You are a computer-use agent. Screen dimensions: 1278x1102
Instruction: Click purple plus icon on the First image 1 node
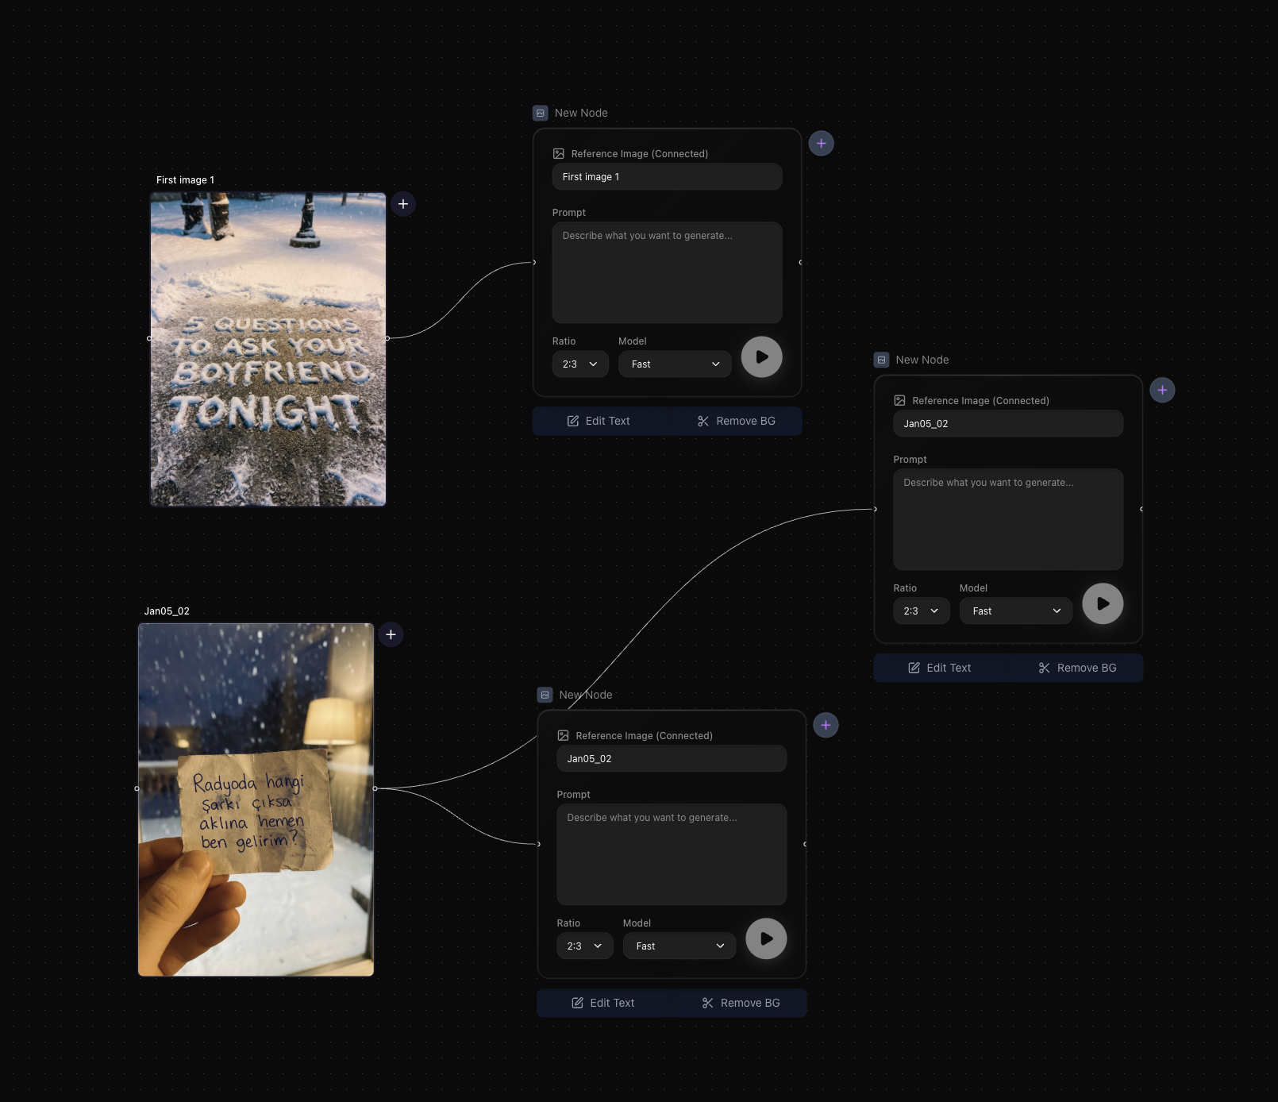click(x=821, y=144)
